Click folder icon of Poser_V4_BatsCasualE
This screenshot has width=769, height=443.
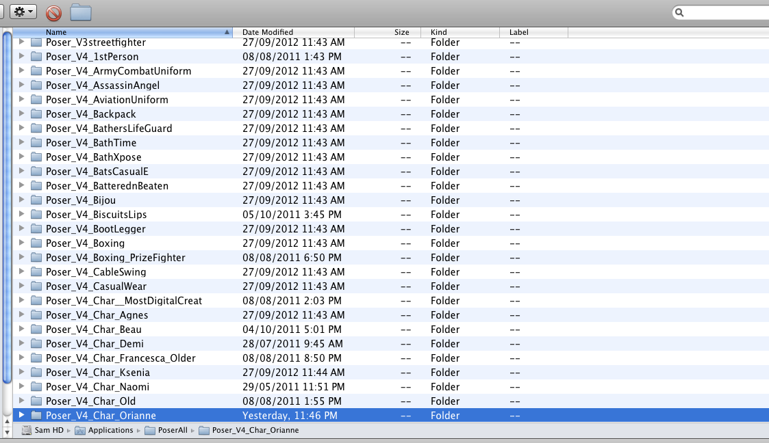(36, 172)
